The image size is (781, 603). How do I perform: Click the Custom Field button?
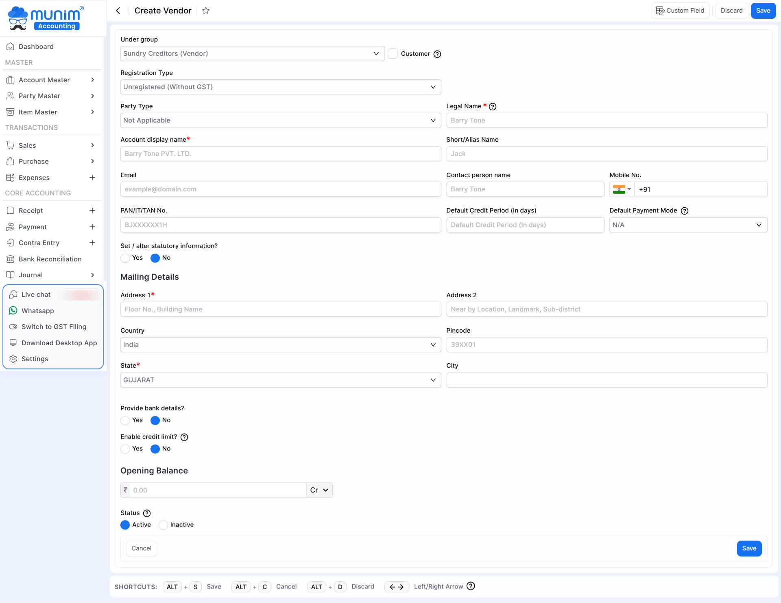pyautogui.click(x=680, y=11)
